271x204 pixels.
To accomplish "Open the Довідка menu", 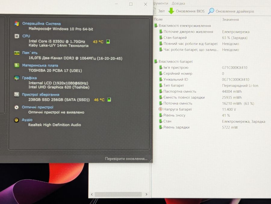I will click(x=178, y=3).
